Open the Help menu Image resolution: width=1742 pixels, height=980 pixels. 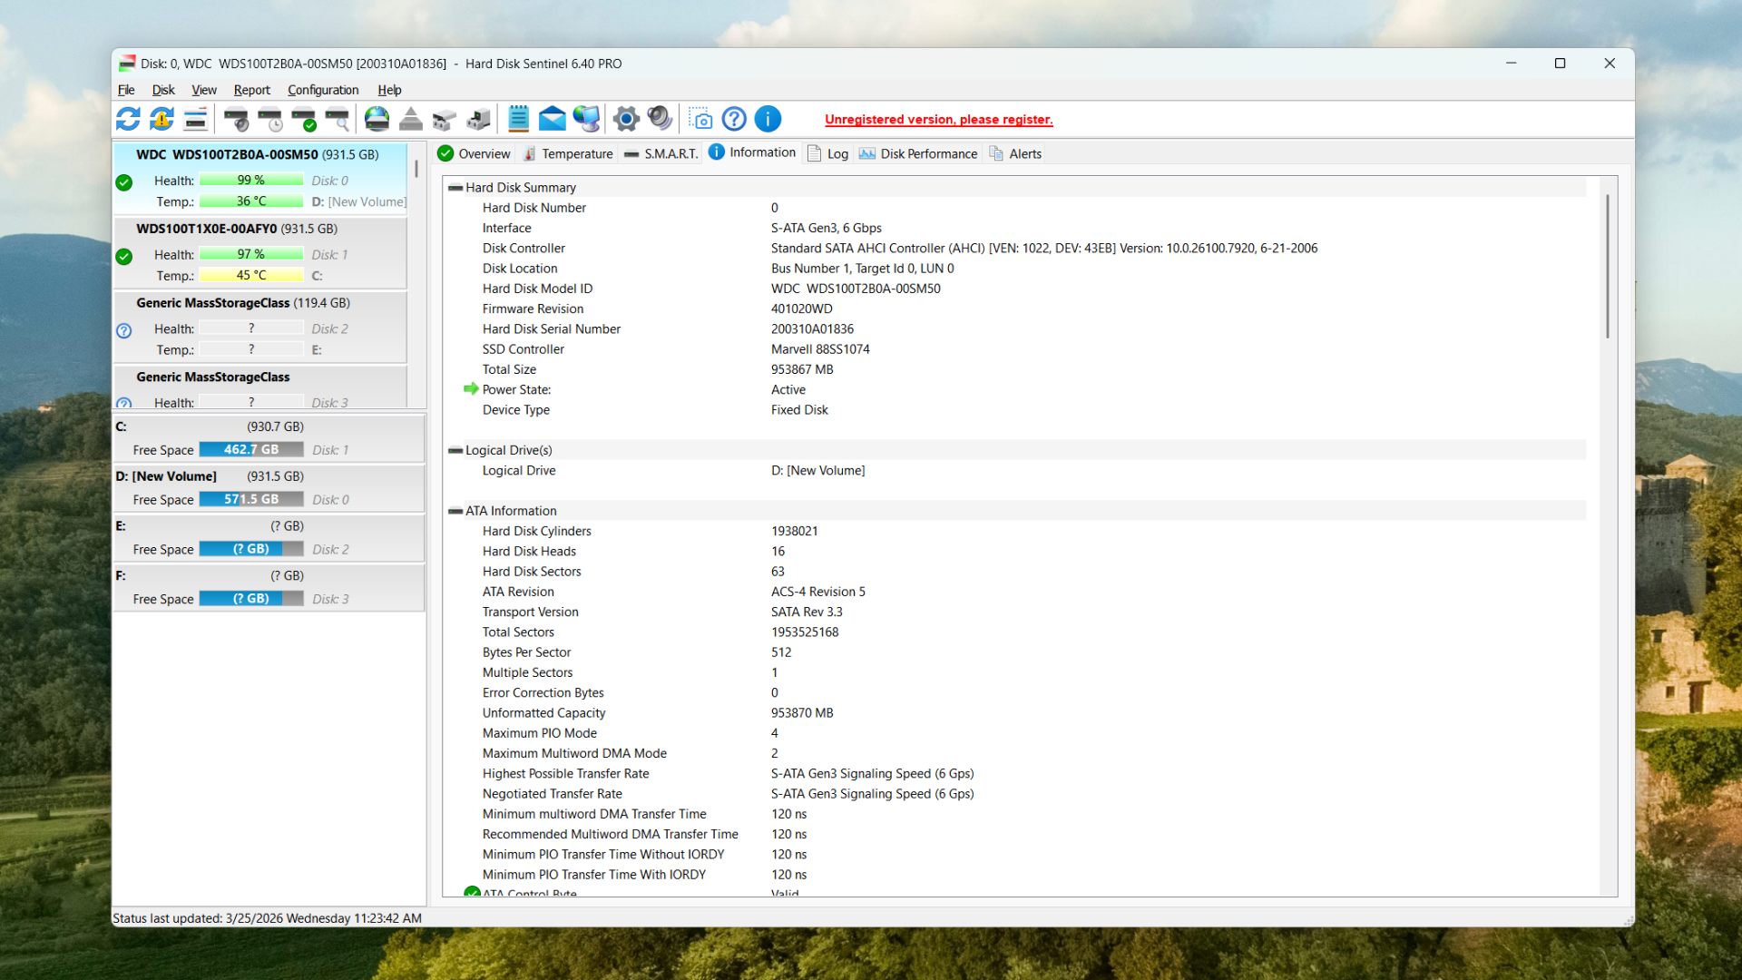389,90
